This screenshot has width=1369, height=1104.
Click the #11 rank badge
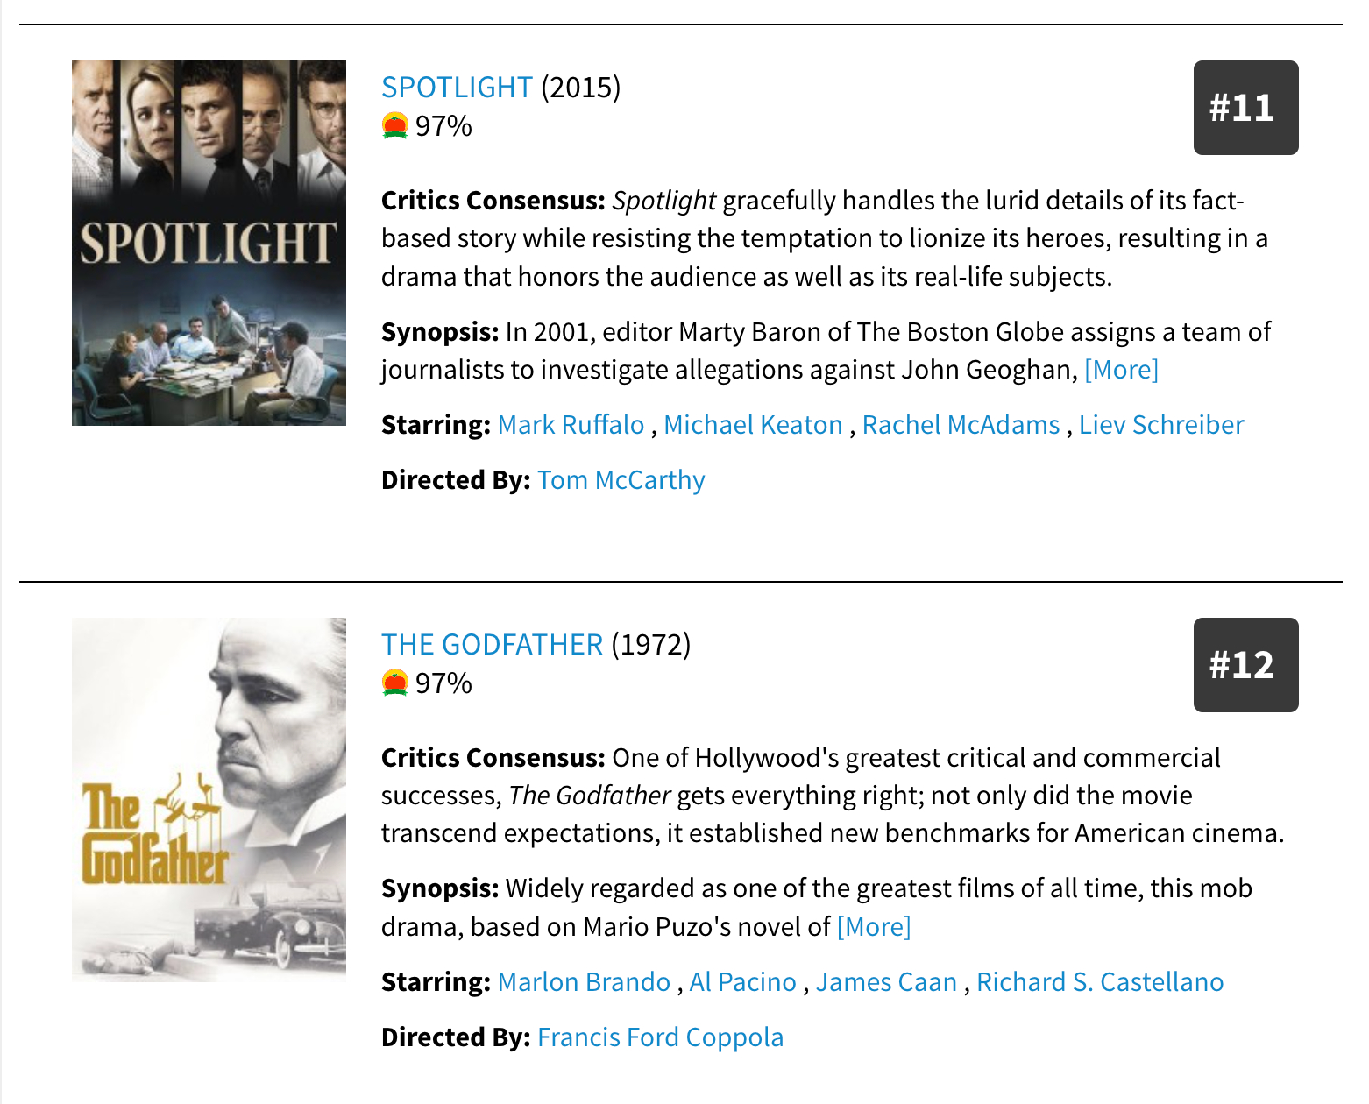coord(1245,108)
